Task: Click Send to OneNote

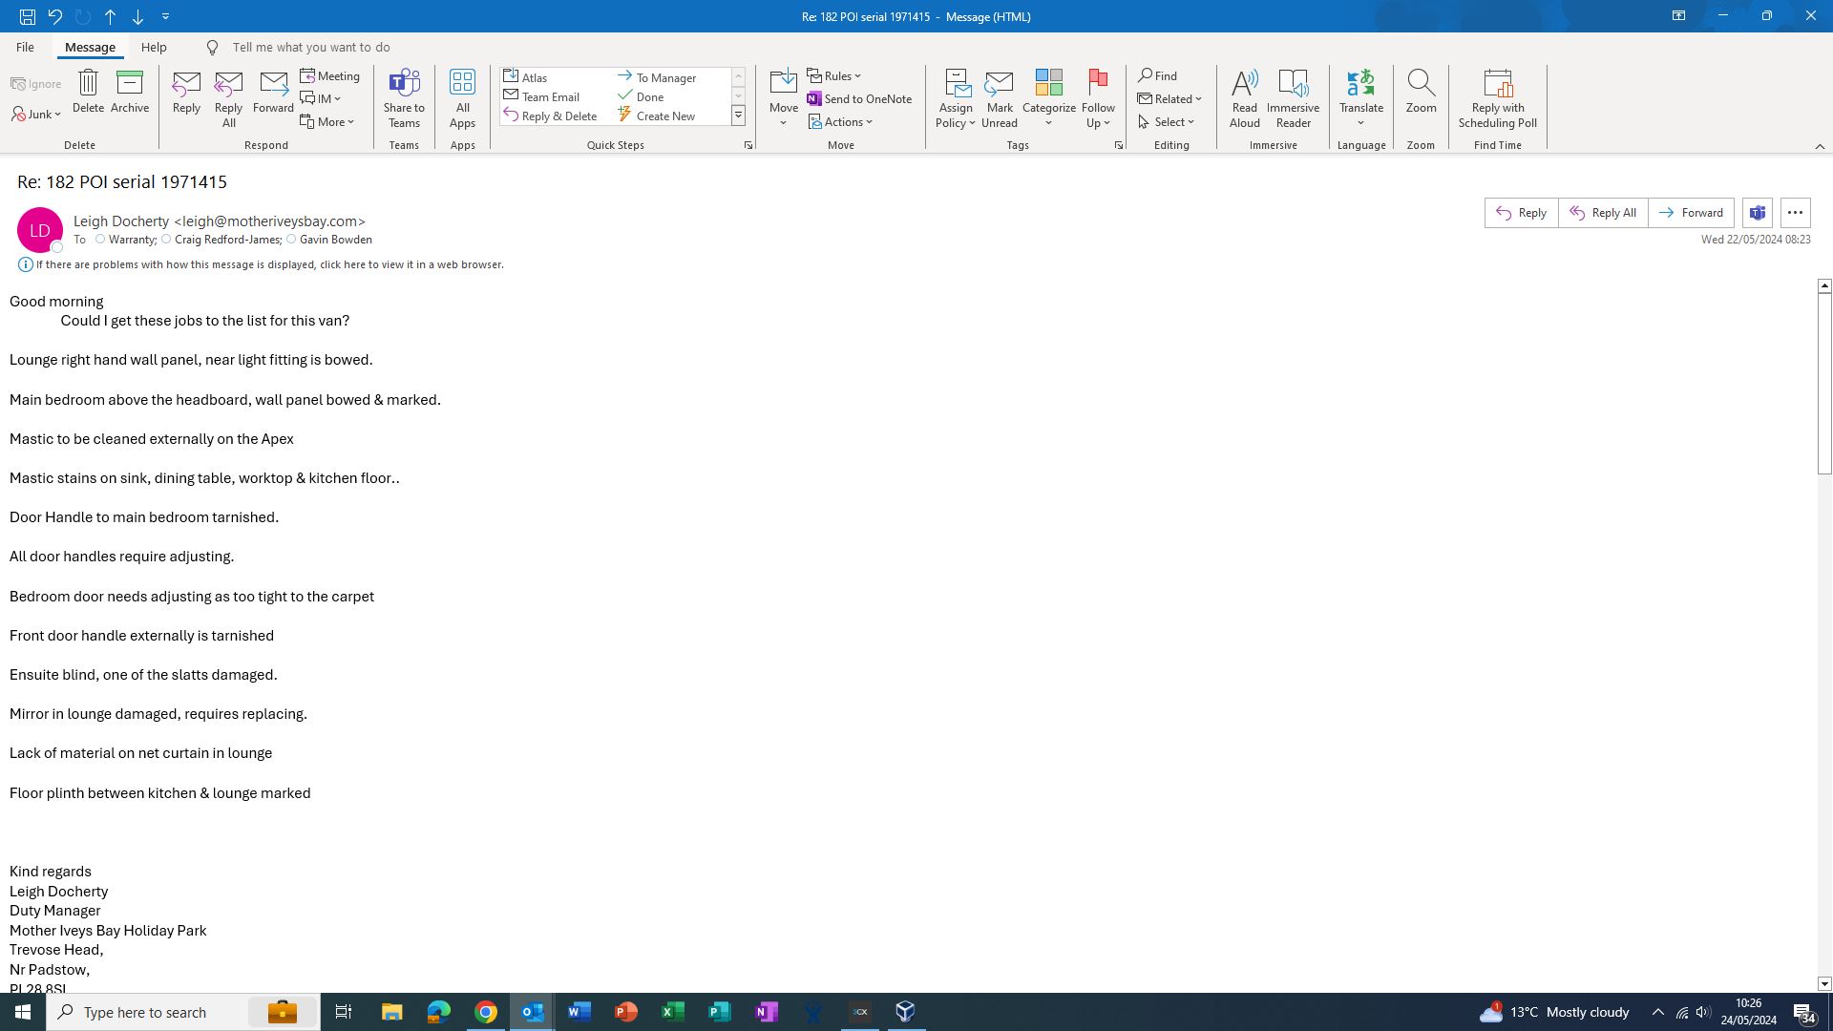Action: click(859, 98)
